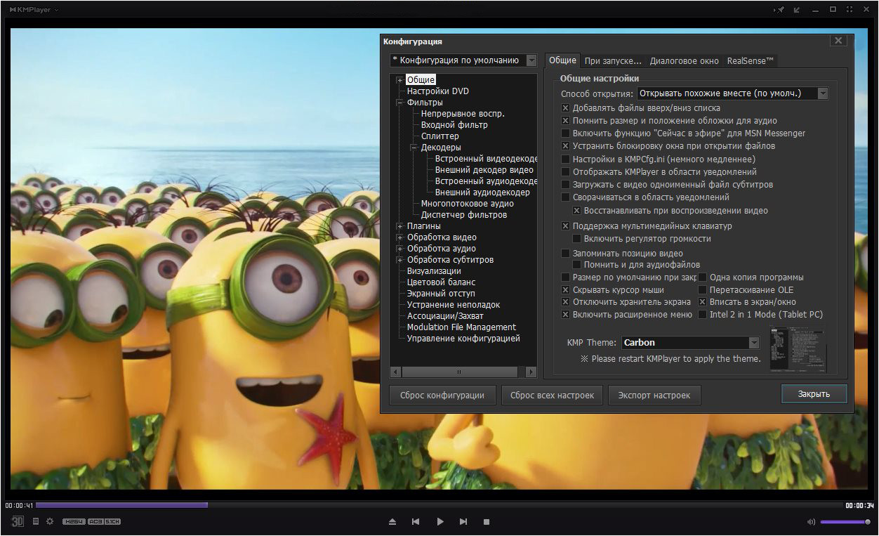The height and width of the screenshot is (536, 879).
Task: Toggle 'Помнить размер и положение обложки' checkbox
Action: pos(566,121)
